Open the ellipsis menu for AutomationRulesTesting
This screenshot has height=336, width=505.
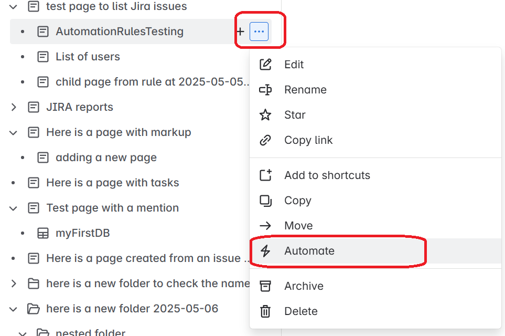(259, 31)
